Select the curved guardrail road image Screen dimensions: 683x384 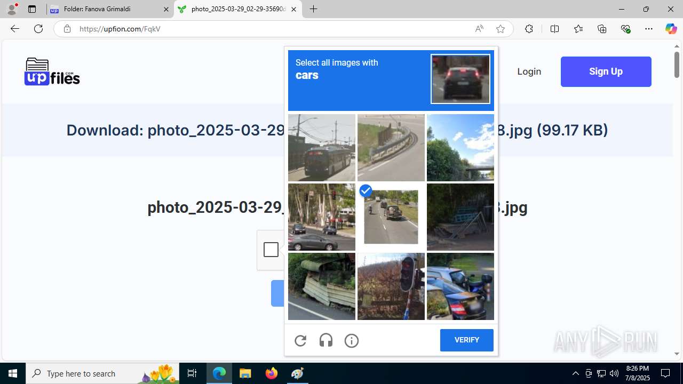click(x=391, y=148)
